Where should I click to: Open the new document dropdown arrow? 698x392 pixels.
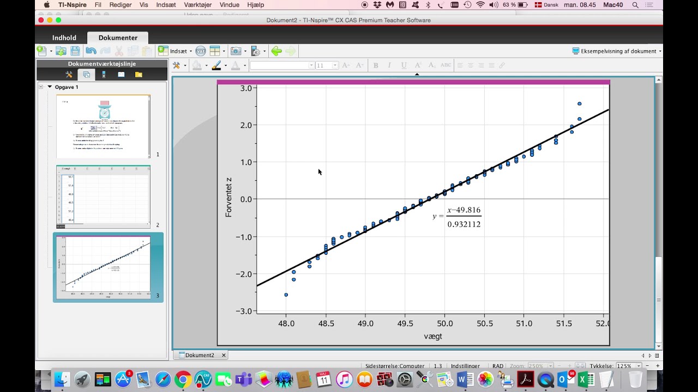click(51, 51)
